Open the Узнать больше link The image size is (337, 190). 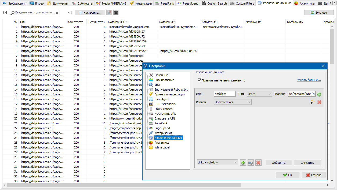309,80
